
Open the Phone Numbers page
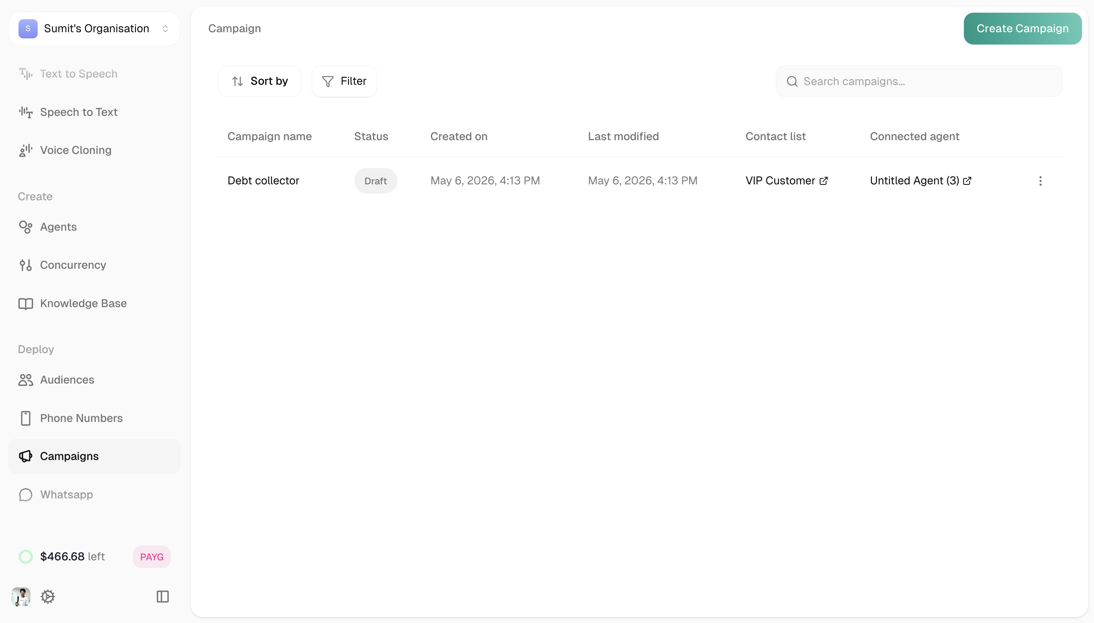94,418
